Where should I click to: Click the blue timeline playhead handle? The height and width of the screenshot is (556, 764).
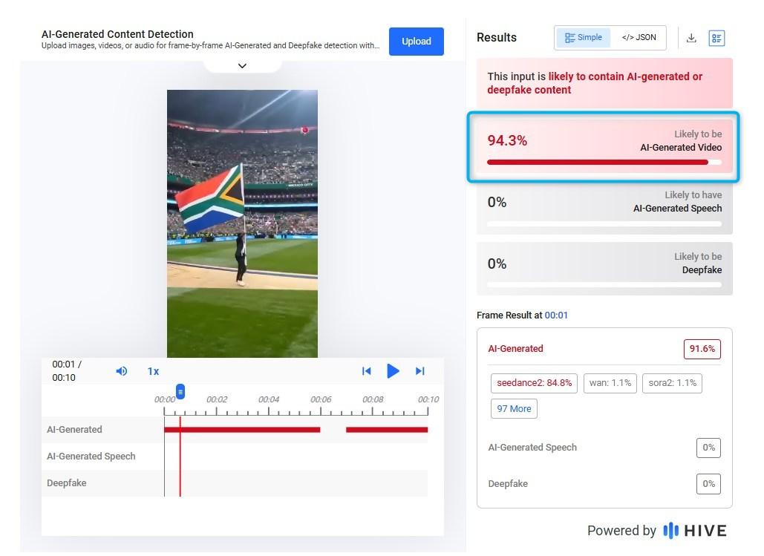pyautogui.click(x=180, y=391)
